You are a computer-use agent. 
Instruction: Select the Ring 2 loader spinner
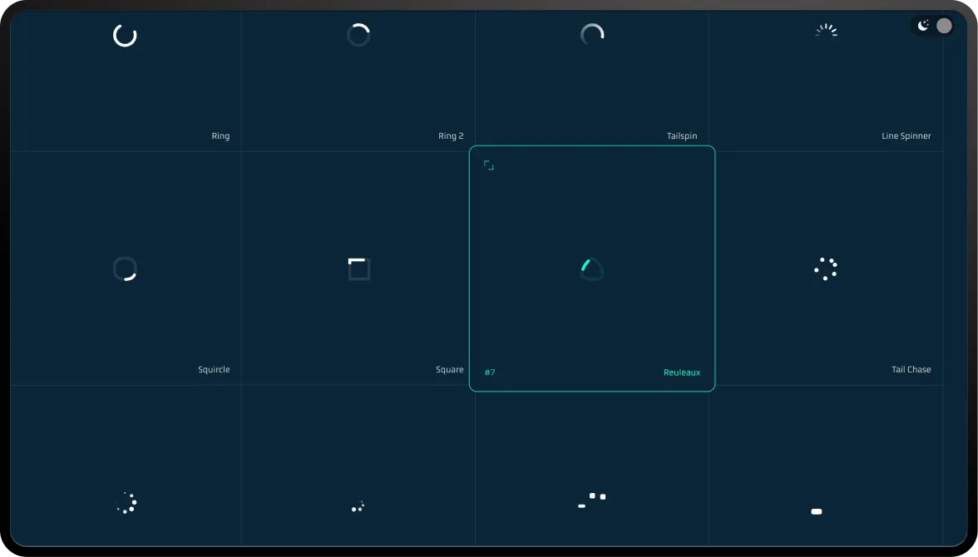click(x=358, y=35)
